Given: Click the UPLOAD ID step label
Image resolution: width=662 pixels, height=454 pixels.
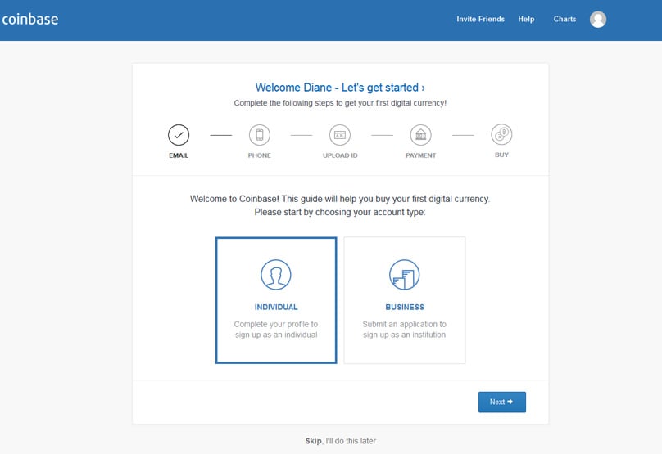Looking at the screenshot, I should pos(340,155).
